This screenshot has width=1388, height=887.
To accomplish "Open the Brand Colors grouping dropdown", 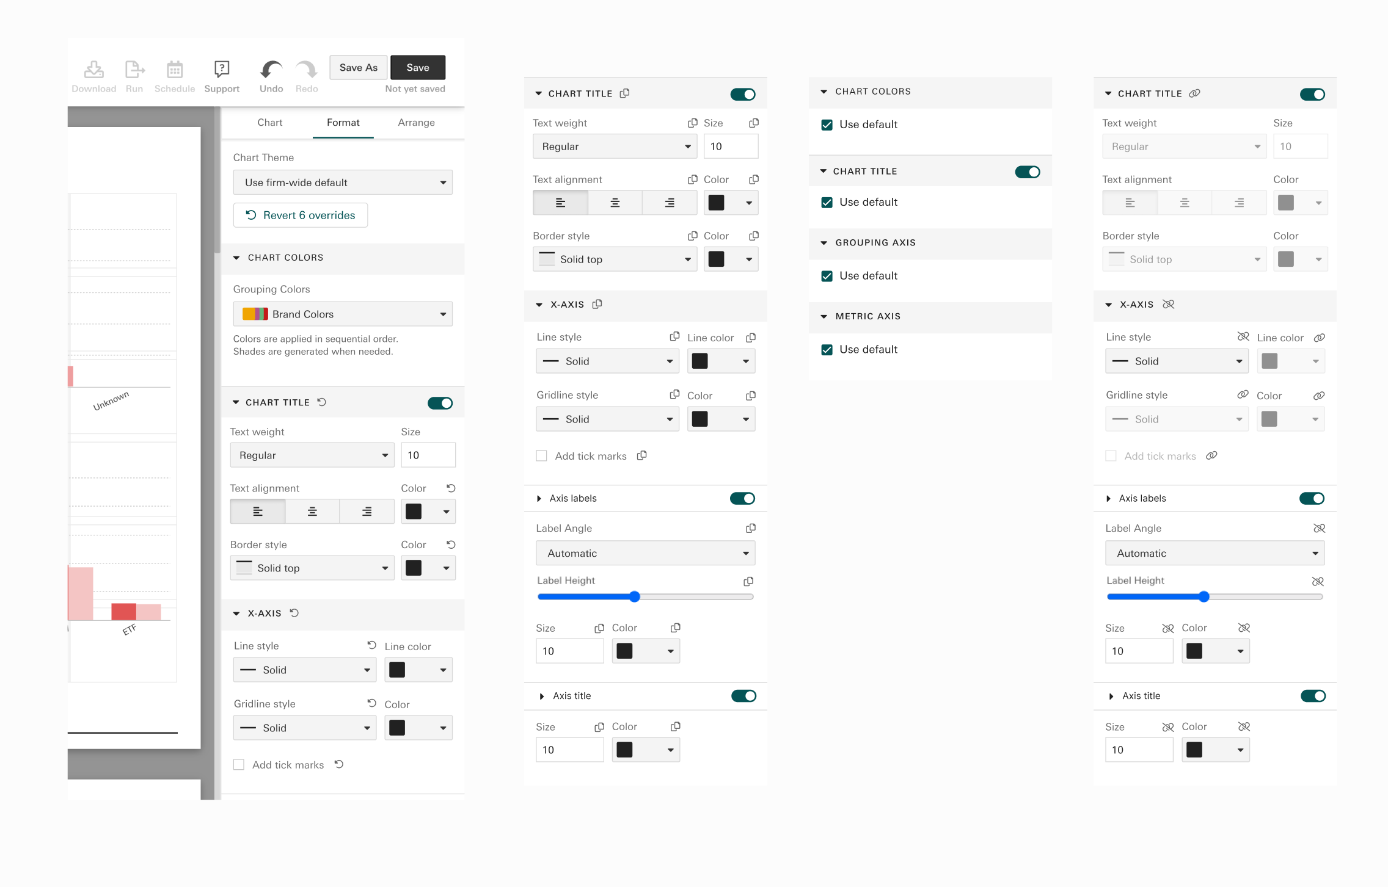I will pos(343,314).
